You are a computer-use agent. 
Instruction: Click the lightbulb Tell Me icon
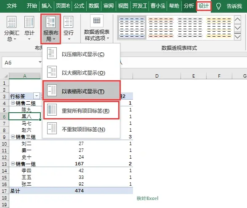pos(218,6)
